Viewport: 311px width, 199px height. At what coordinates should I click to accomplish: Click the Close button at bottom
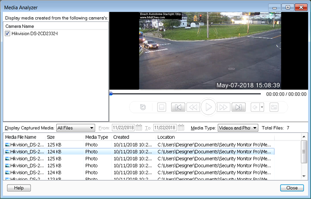pos(292,188)
